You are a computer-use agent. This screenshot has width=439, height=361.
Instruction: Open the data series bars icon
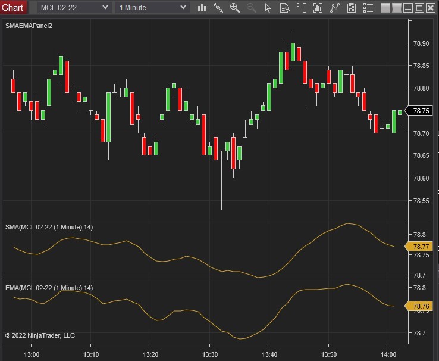coord(318,8)
